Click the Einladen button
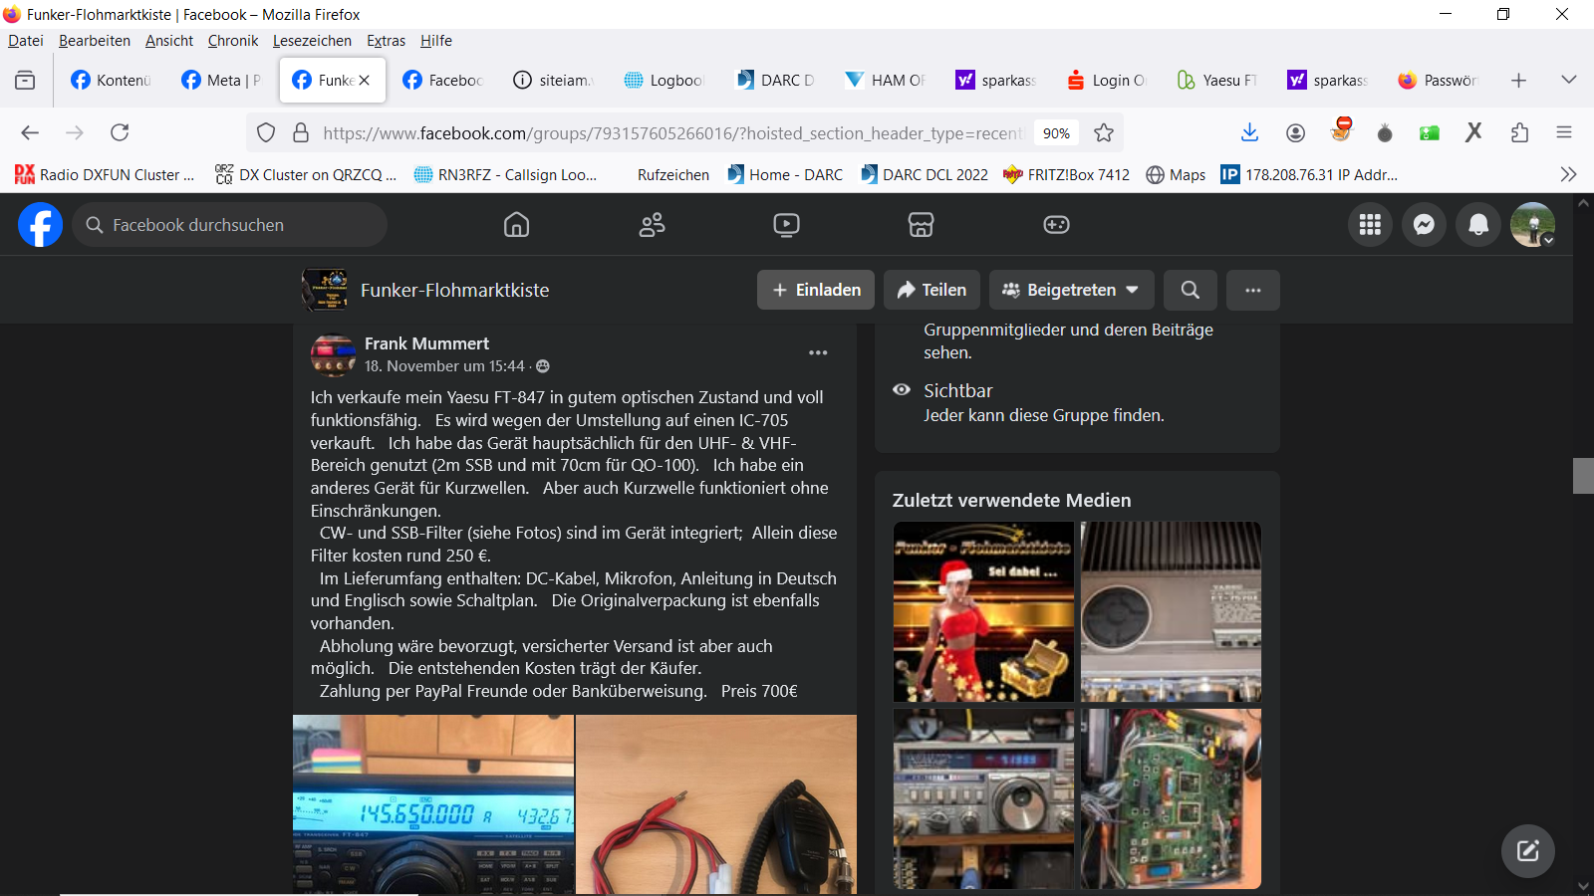1594x896 pixels. click(816, 290)
